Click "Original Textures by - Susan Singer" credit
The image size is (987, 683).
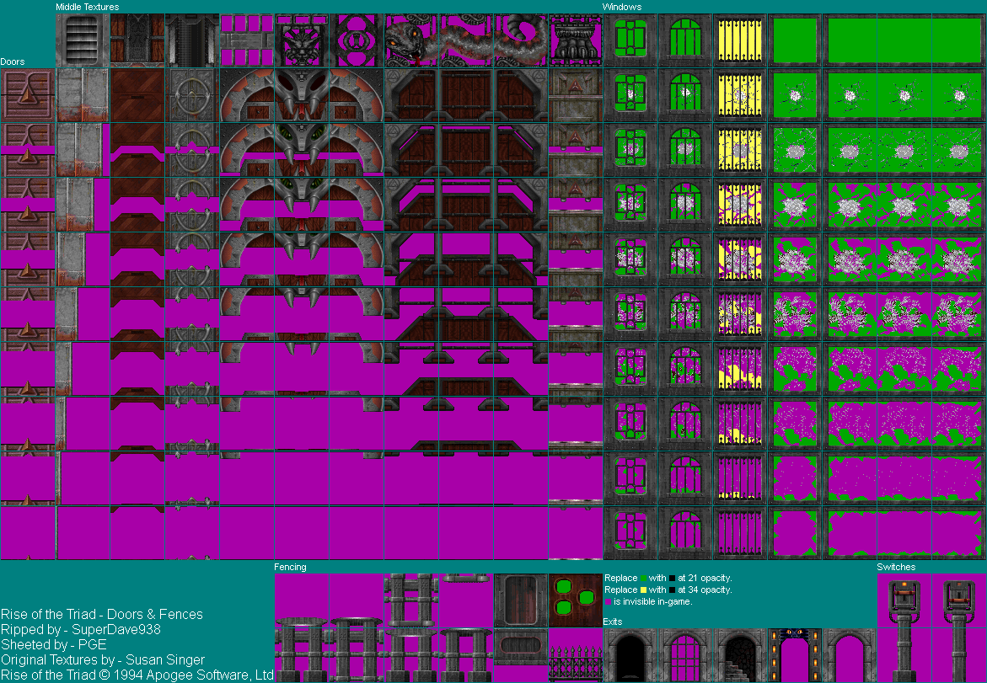pos(103,659)
